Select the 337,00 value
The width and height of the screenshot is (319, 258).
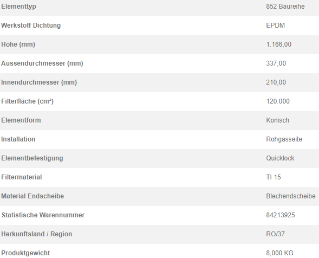click(x=276, y=63)
